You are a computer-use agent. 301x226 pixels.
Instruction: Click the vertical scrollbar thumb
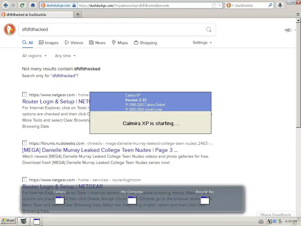(298, 75)
